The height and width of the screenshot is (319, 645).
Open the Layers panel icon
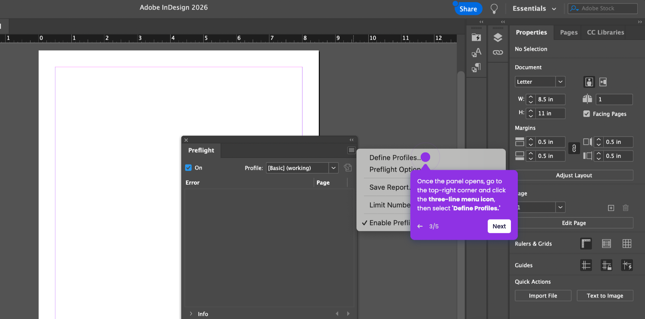coord(498,37)
